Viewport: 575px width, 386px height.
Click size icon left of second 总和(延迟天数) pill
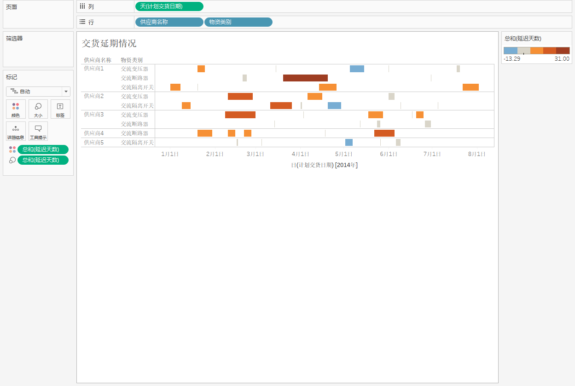coord(12,160)
